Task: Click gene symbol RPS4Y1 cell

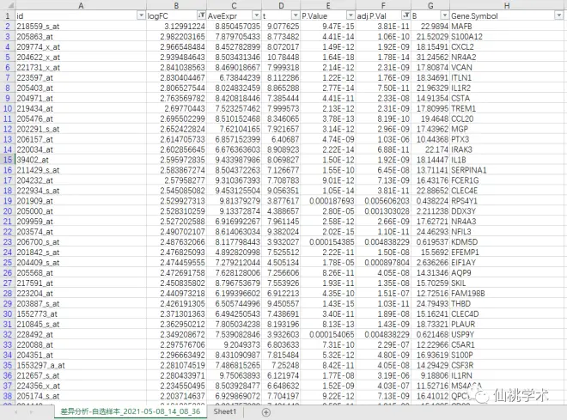Action: click(x=507, y=201)
